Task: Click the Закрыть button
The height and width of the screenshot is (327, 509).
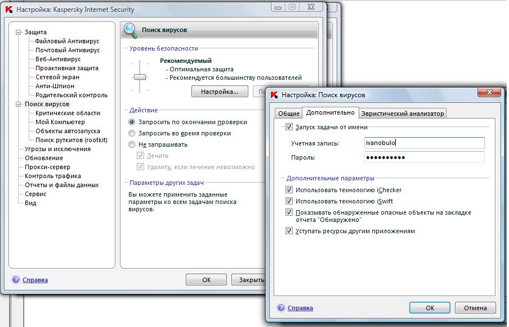Action: click(249, 280)
